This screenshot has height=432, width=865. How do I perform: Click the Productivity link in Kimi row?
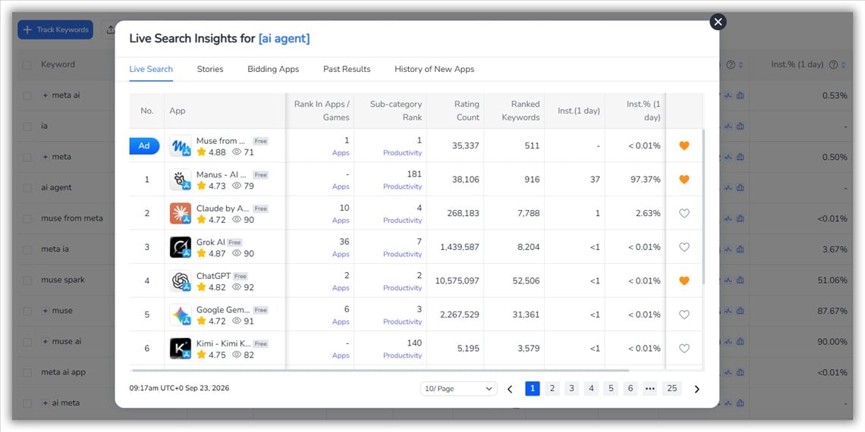point(402,355)
